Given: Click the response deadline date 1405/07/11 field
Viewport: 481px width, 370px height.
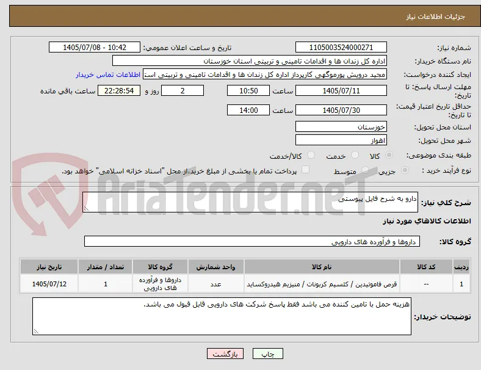Looking at the screenshot, I should pos(341,91).
